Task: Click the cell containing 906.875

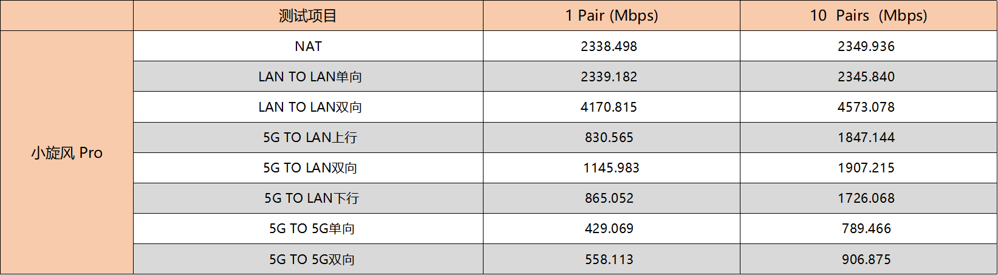Action: [869, 259]
